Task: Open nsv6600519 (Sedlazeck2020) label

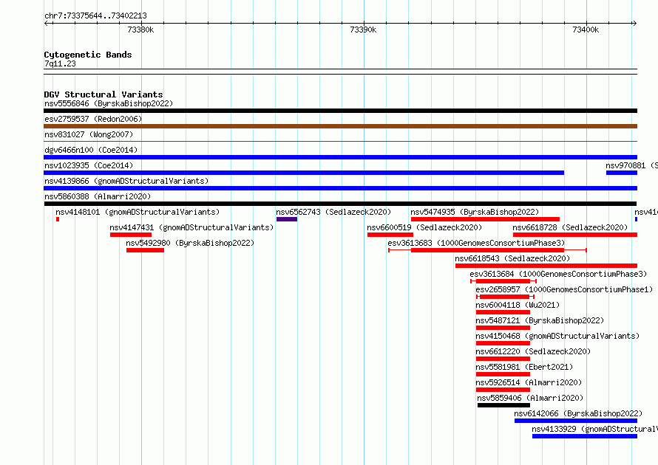Action: click(x=424, y=227)
